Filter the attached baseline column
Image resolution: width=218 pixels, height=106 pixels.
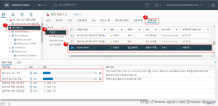[x=104, y=30]
